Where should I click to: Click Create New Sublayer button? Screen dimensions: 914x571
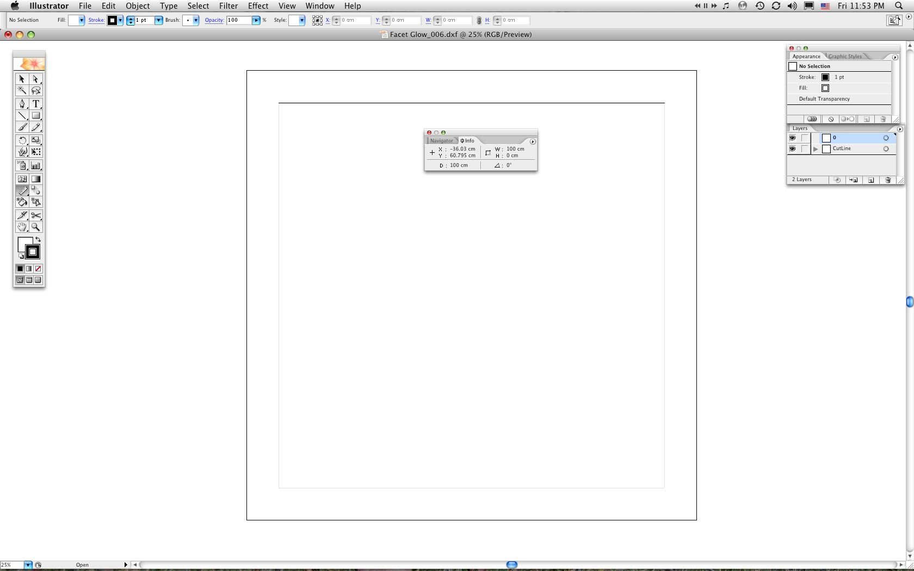(x=854, y=180)
